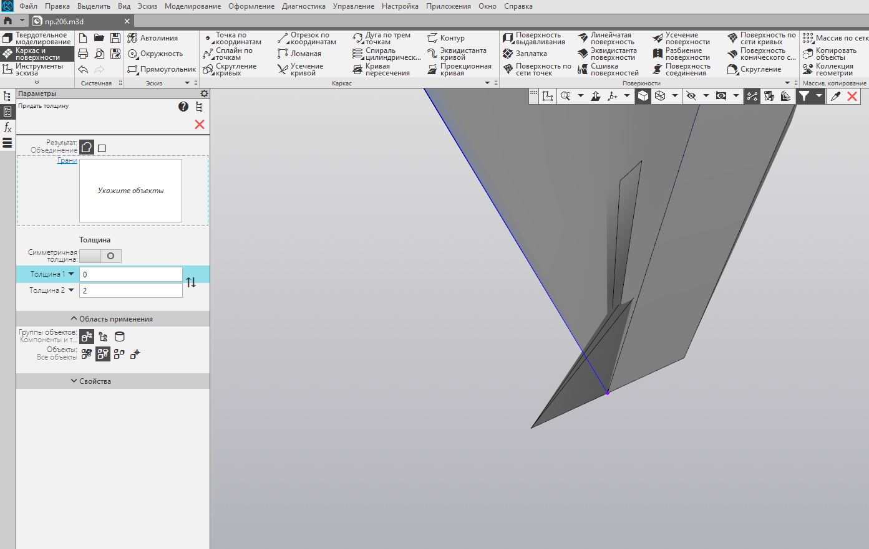Select the Автолиния sketch tool

[x=153, y=38]
